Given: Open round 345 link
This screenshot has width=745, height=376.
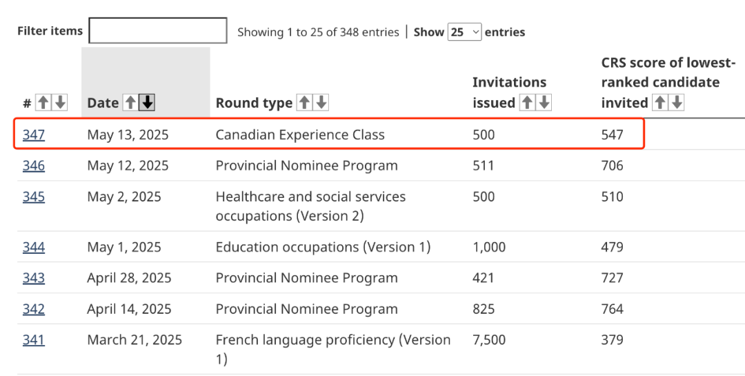Looking at the screenshot, I should pyautogui.click(x=34, y=197).
